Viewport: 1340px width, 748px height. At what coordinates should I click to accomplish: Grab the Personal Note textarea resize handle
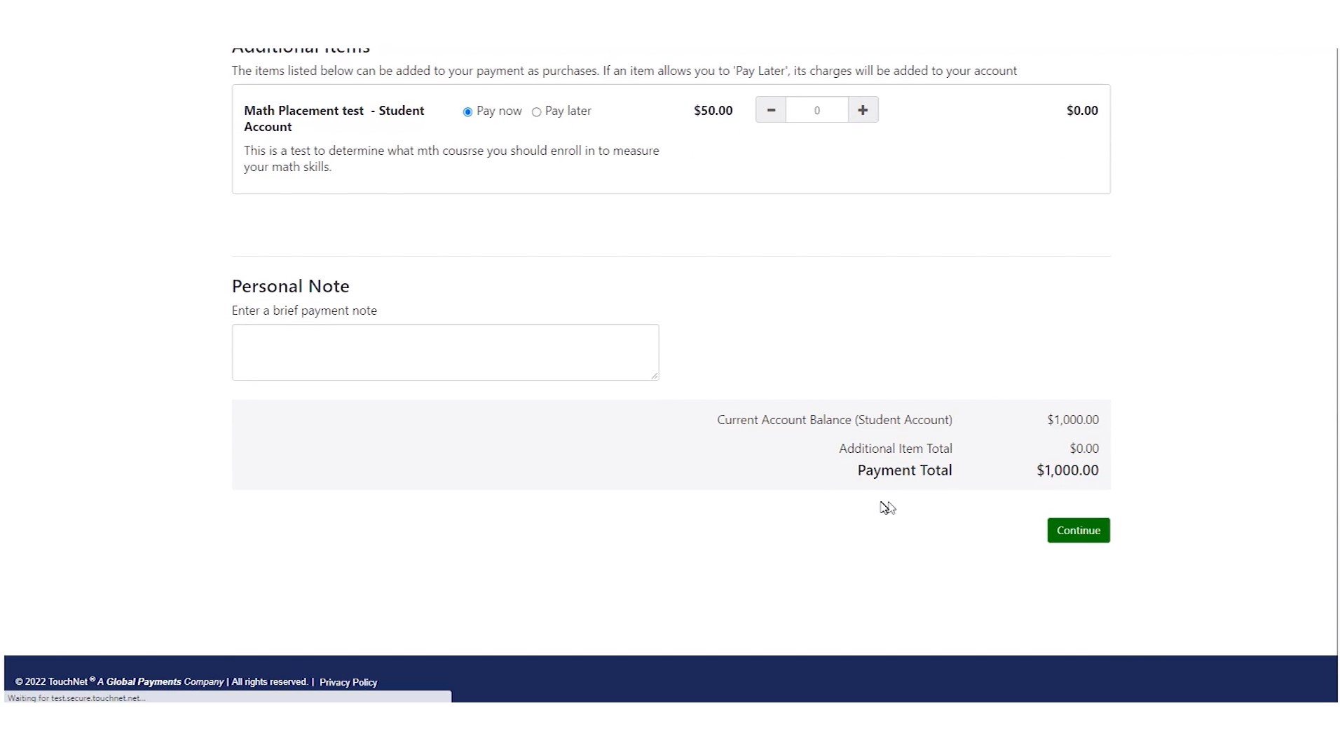point(655,376)
